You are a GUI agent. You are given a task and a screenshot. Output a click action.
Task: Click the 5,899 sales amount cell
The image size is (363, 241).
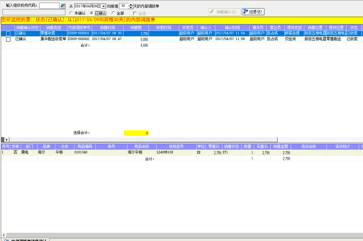pyautogui.click(x=136, y=39)
